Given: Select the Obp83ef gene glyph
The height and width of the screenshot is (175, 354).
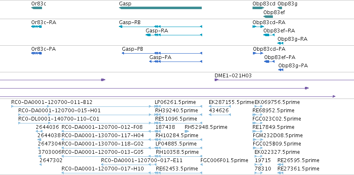Looking at the screenshot, I should click(268, 17).
